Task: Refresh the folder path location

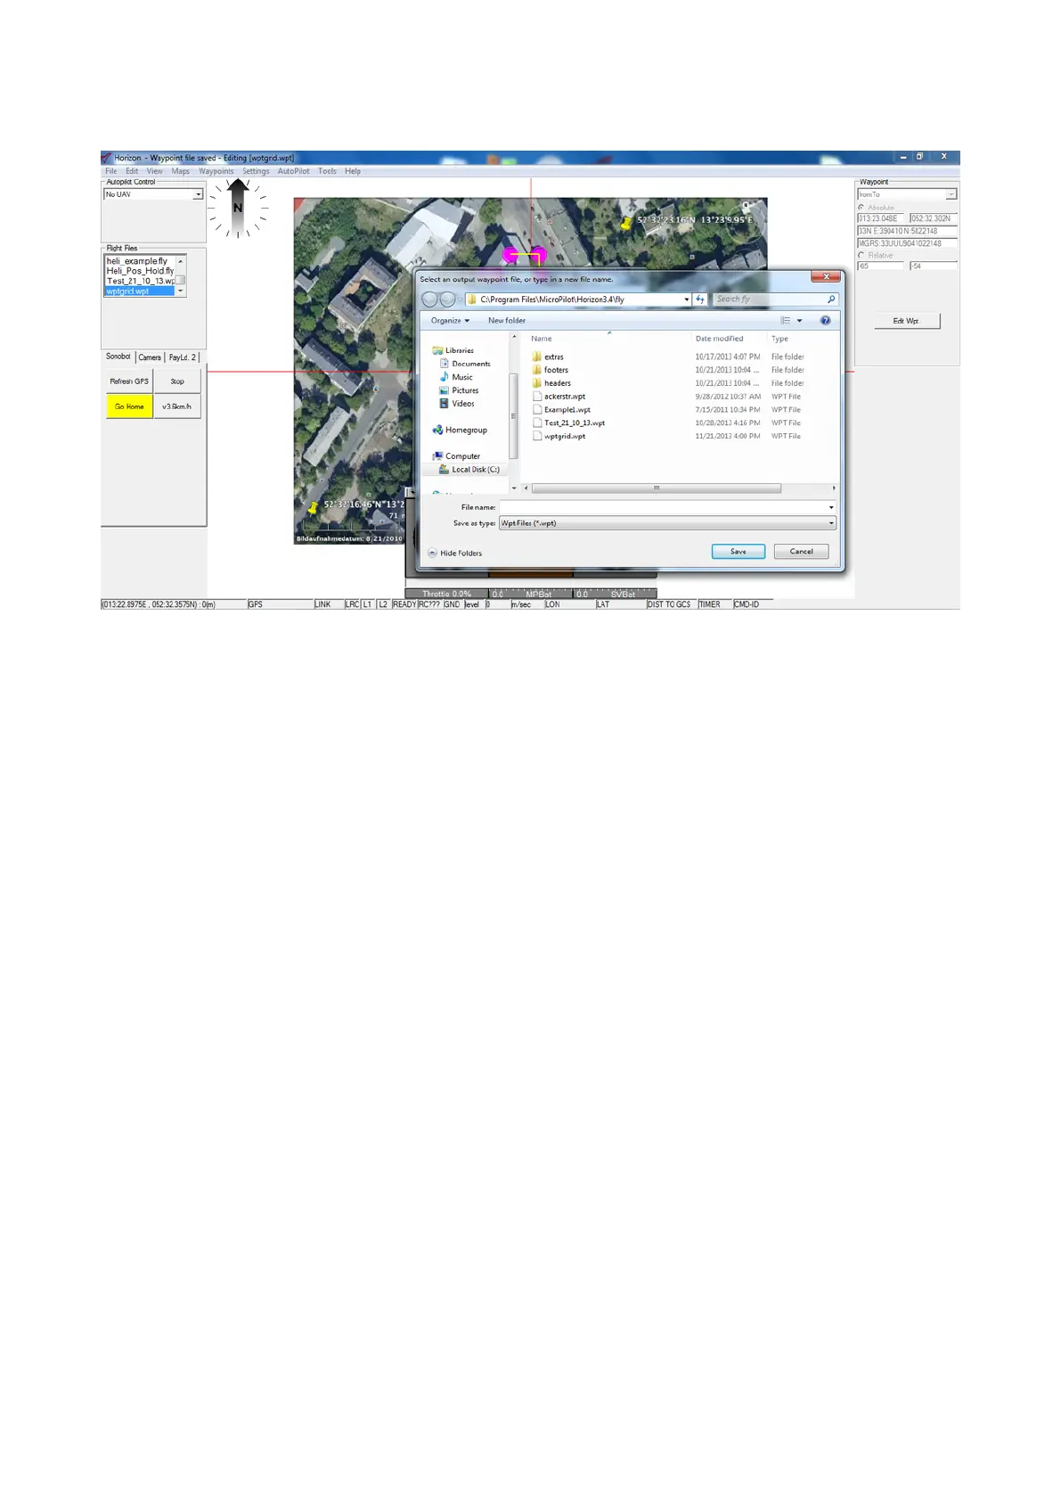Action: pos(700,299)
